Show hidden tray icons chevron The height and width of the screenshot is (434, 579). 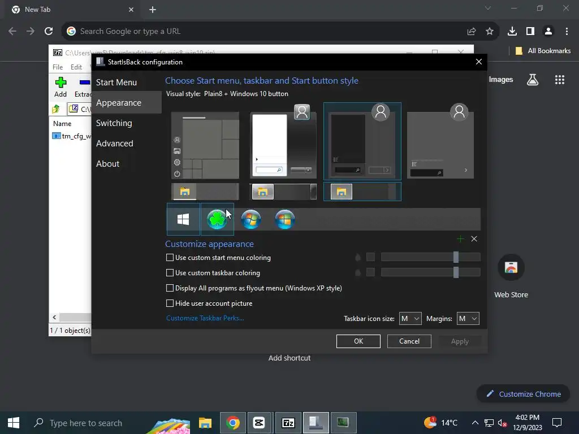[475, 423]
